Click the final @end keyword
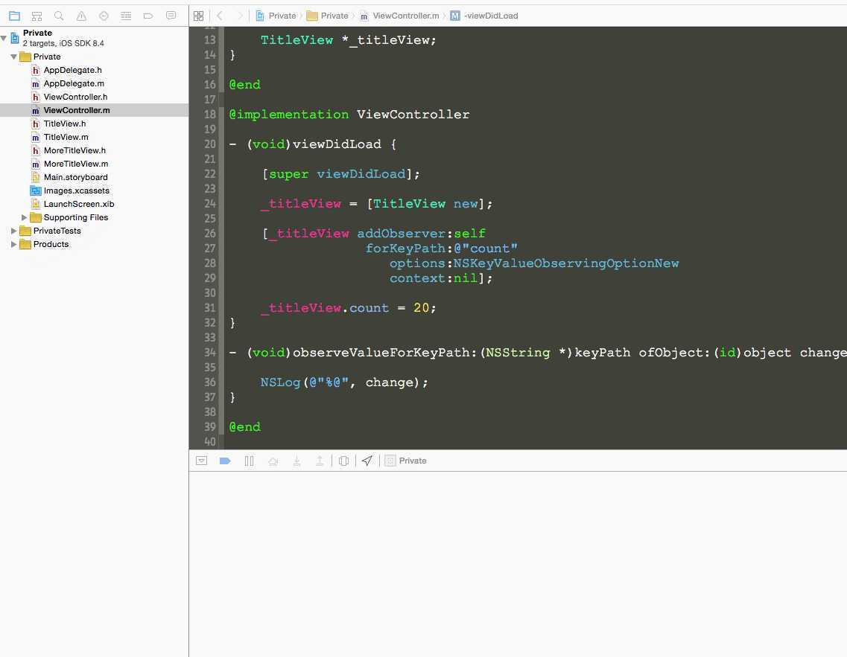The width and height of the screenshot is (847, 657). tap(244, 427)
